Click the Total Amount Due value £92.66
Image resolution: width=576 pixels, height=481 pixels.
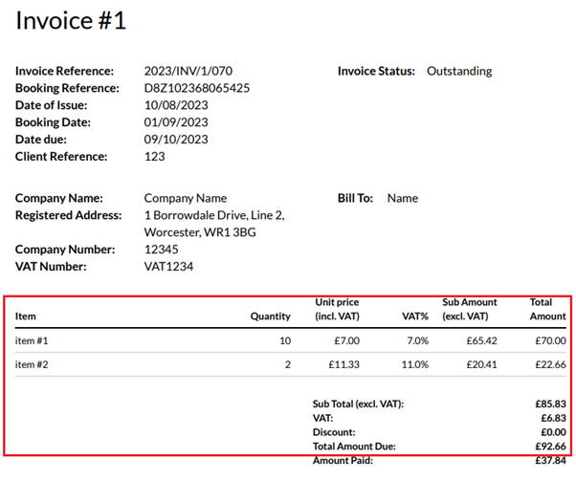pos(550,447)
